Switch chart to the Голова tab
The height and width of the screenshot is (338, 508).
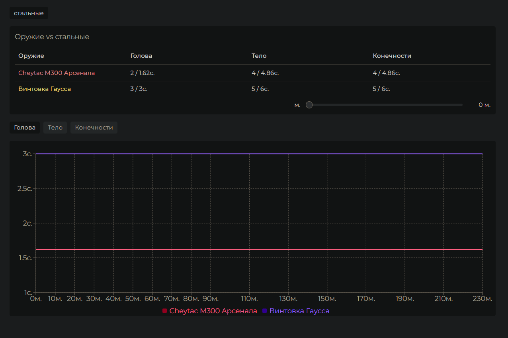25,128
